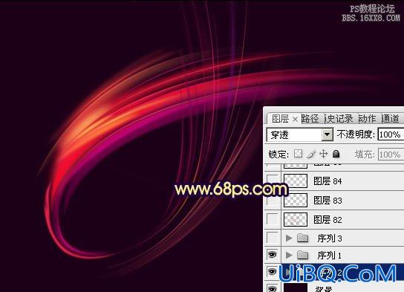Screen dimensions: 404x292
Task: Select 图层 82 thumbnail
Action: pos(296,219)
